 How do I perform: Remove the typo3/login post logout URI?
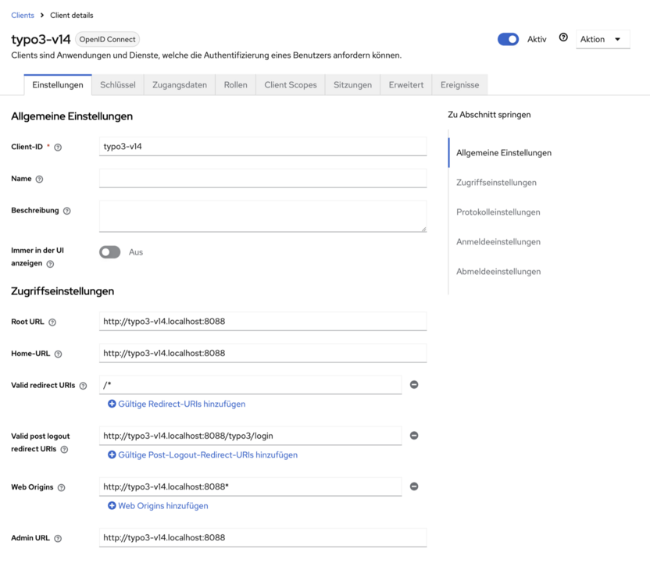414,436
